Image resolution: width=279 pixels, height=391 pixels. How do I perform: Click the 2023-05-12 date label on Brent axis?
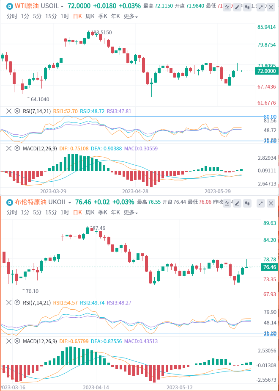pyautogui.click(x=179, y=388)
